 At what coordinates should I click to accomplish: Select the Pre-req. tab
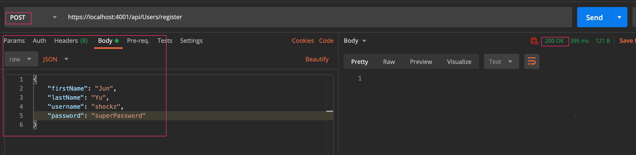click(x=138, y=41)
